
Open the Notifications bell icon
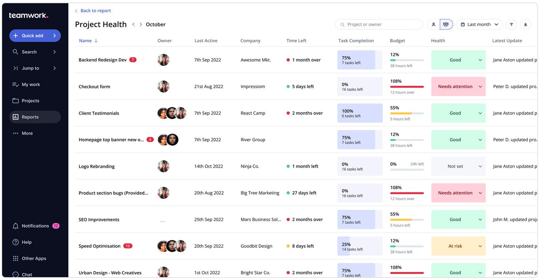click(16, 226)
